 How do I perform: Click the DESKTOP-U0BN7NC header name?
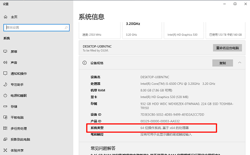pyautogui.click(x=97, y=47)
